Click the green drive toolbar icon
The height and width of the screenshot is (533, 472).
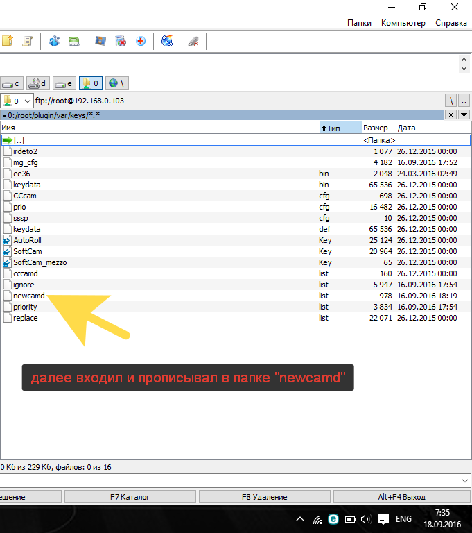click(73, 41)
